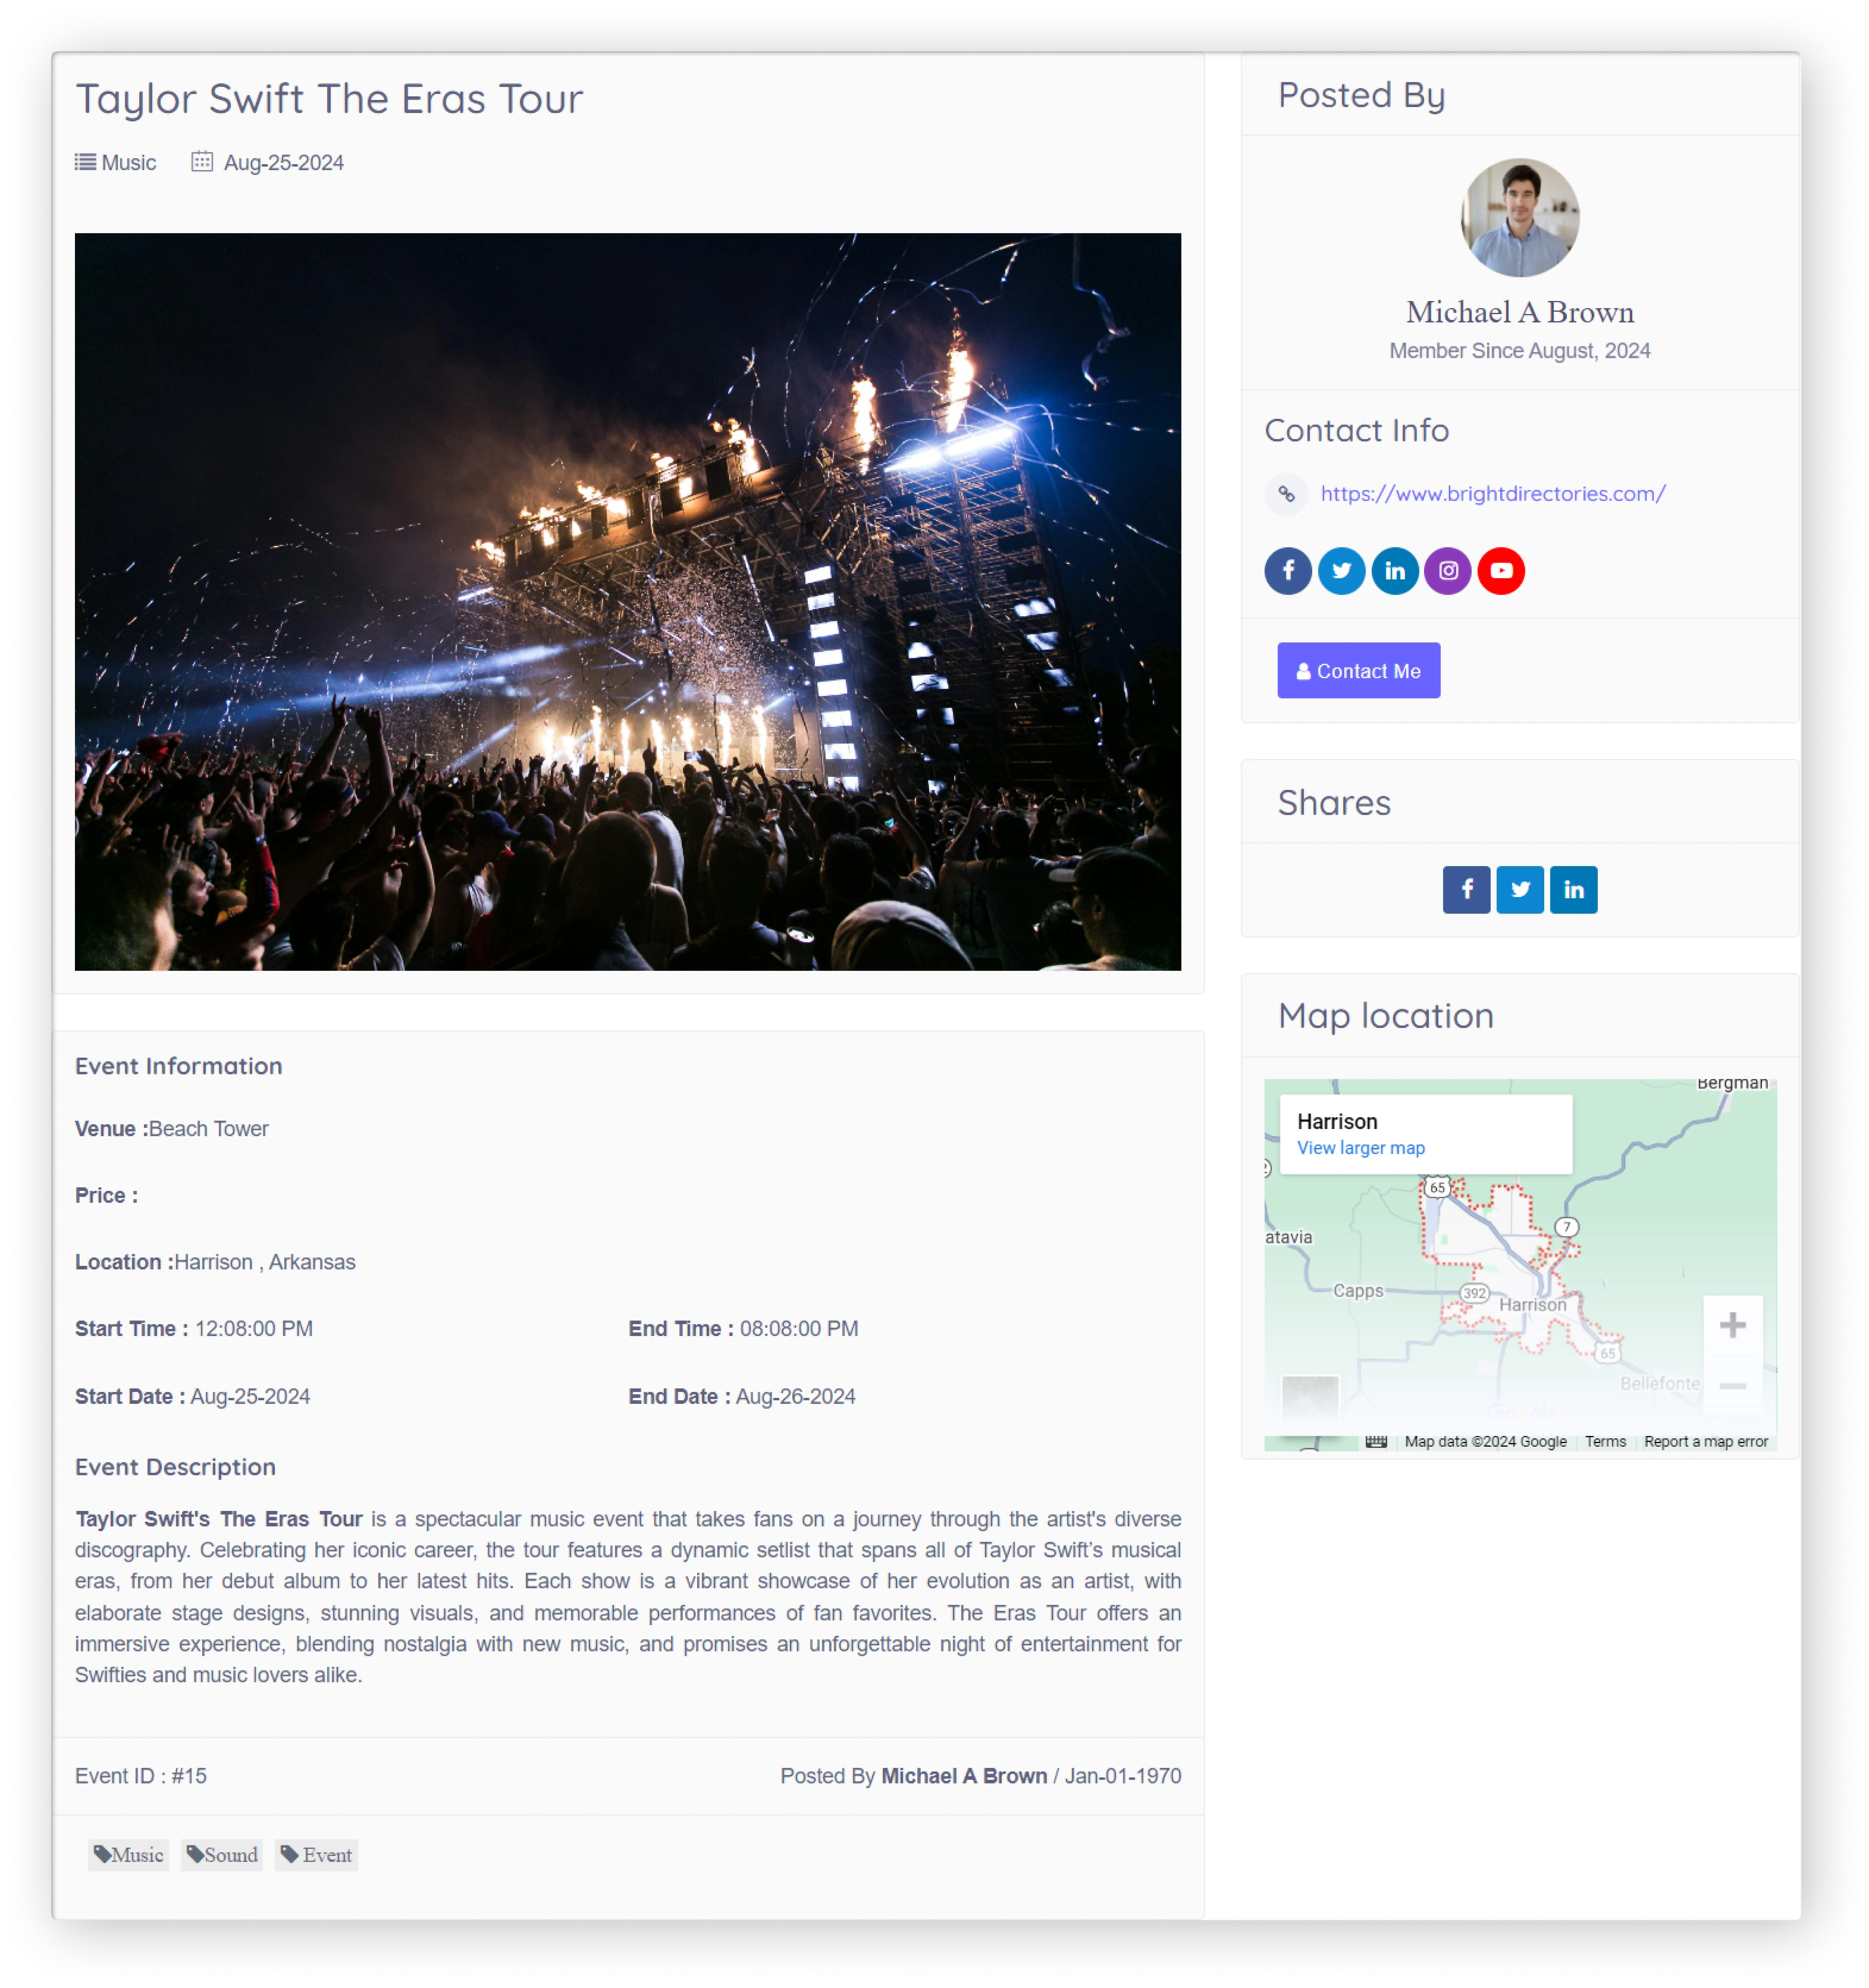
Task: Open View larger map link
Action: coord(1360,1148)
